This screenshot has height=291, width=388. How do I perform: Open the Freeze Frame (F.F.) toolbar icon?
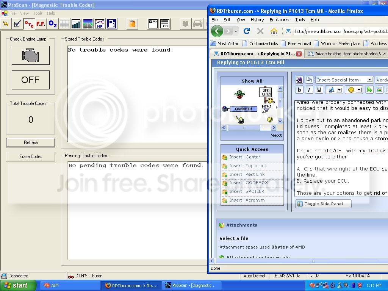tap(41, 24)
